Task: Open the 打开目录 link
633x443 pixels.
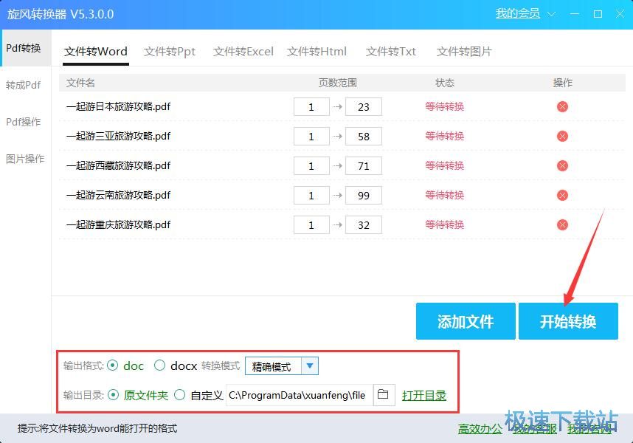Action: pos(424,396)
